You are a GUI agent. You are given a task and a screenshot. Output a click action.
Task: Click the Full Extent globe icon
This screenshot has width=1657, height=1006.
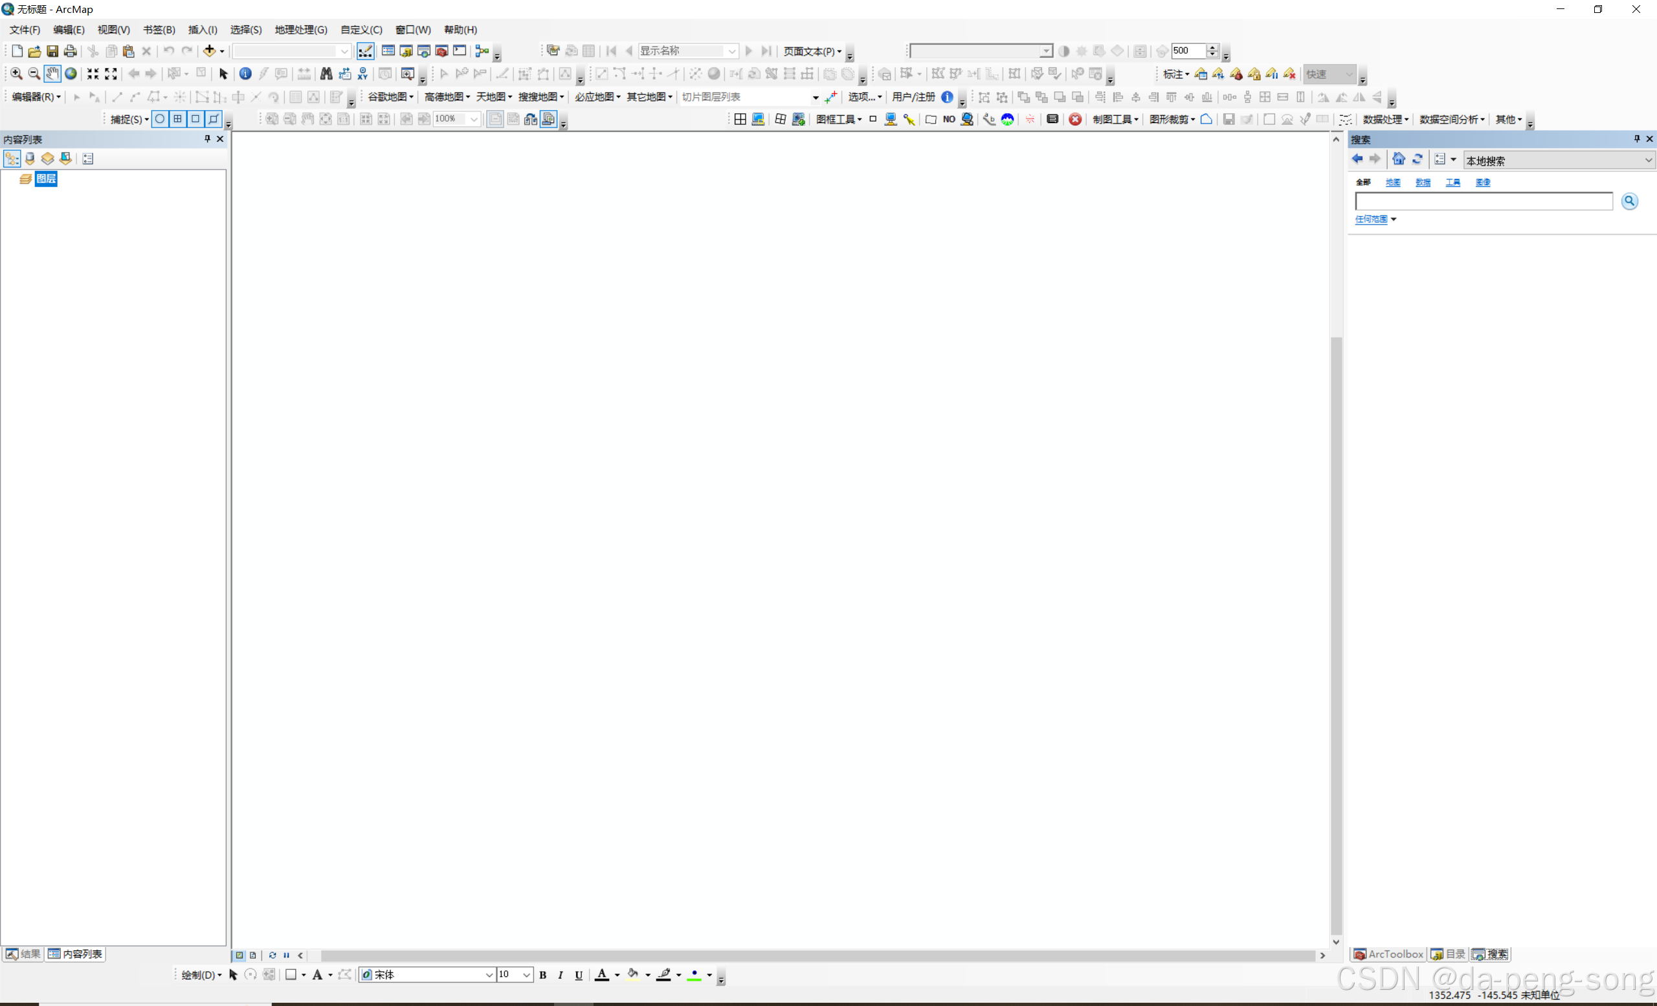[x=71, y=74]
